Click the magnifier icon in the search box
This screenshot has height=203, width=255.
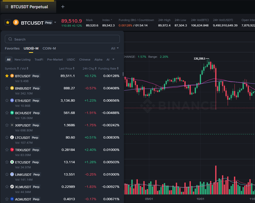coord(10,39)
